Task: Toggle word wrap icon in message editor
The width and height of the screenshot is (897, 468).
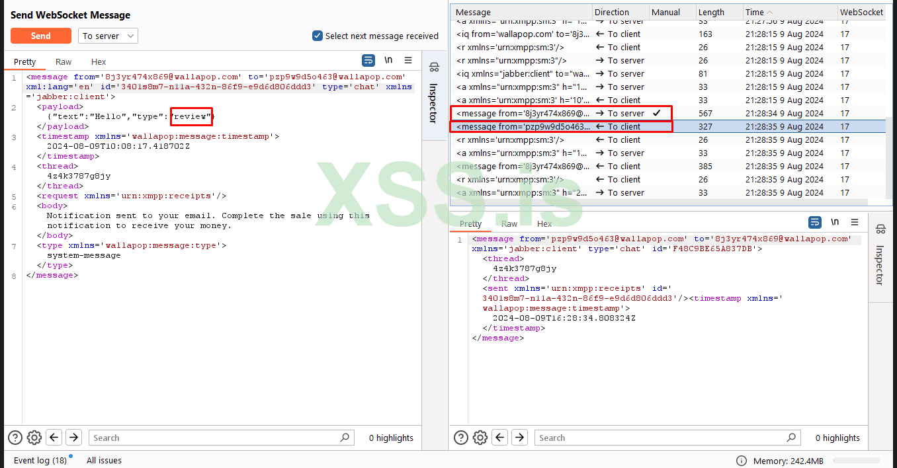Action: (368, 60)
